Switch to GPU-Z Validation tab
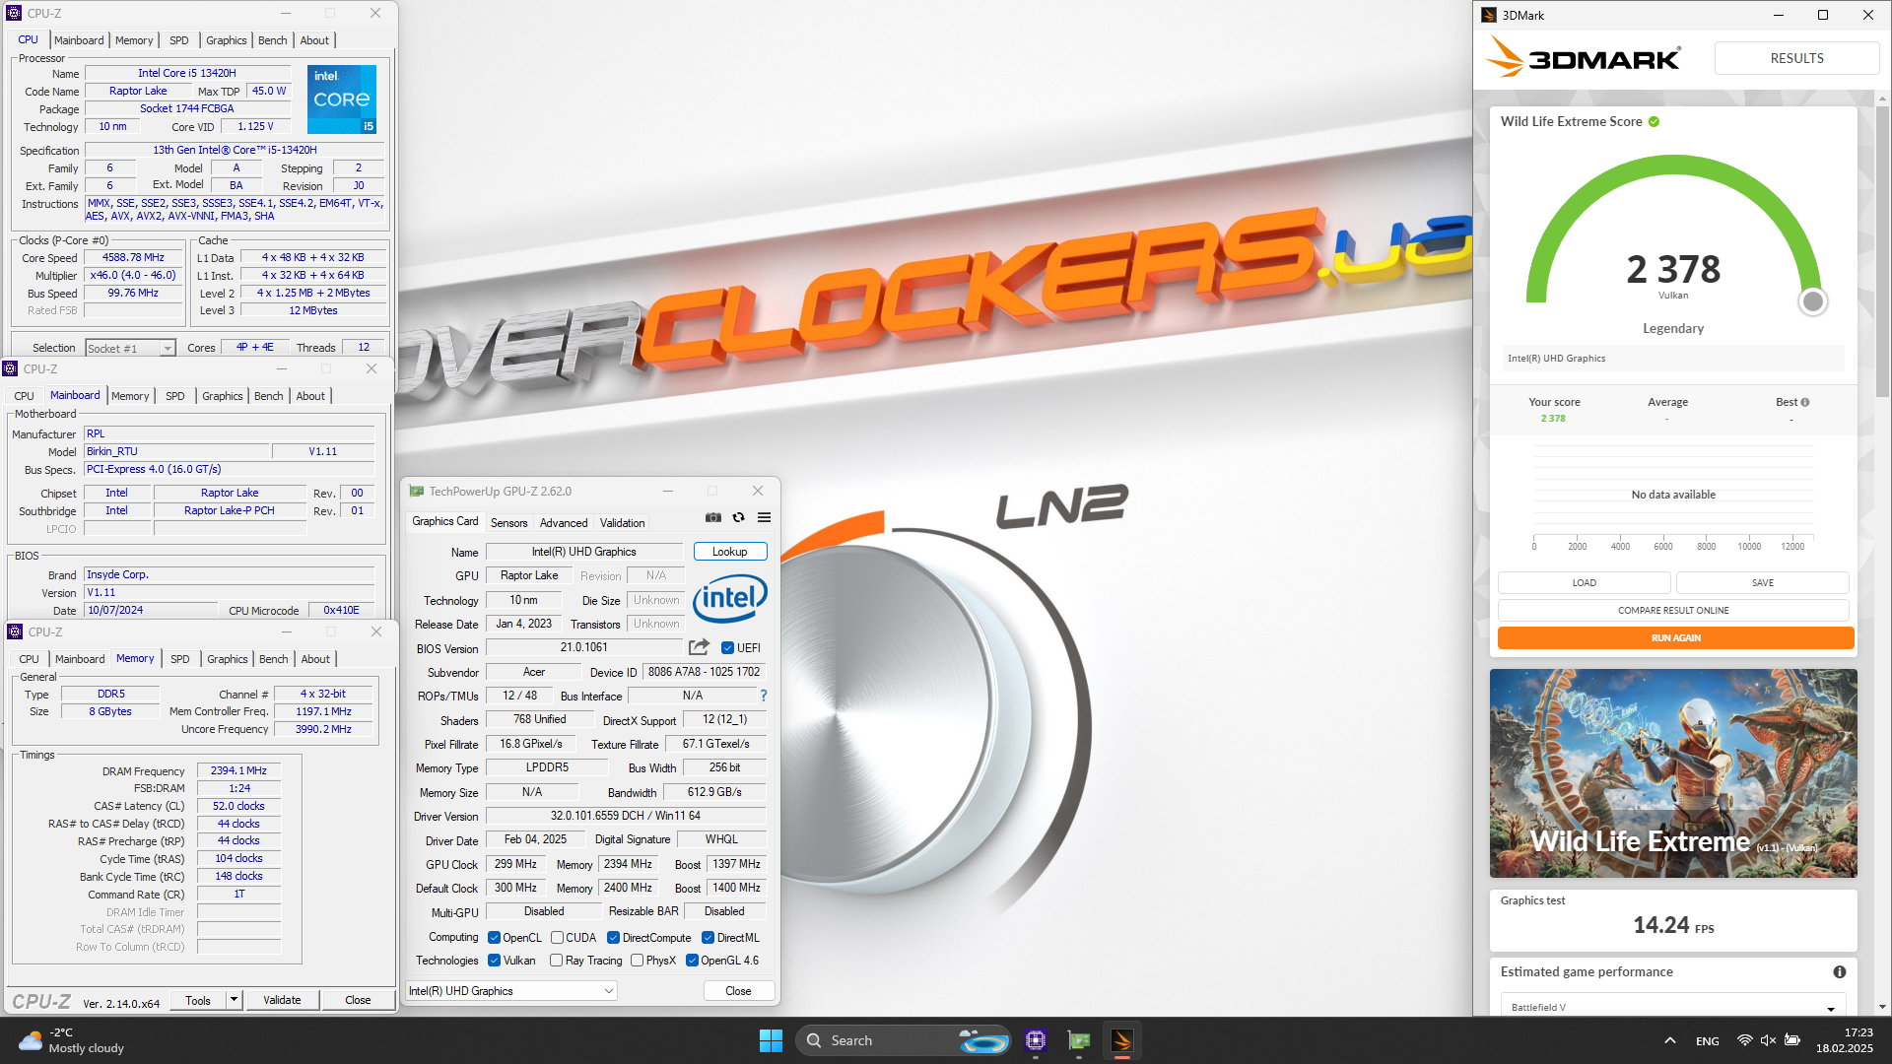This screenshot has height=1064, width=1892. (x=623, y=523)
